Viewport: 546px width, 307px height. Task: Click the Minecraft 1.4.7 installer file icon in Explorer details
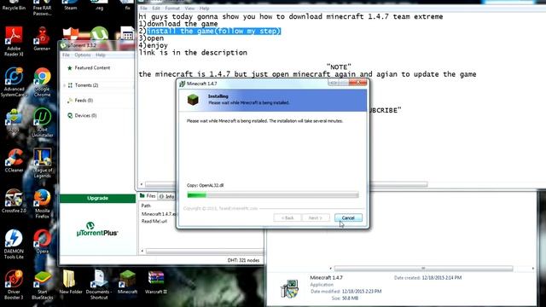[289, 289]
